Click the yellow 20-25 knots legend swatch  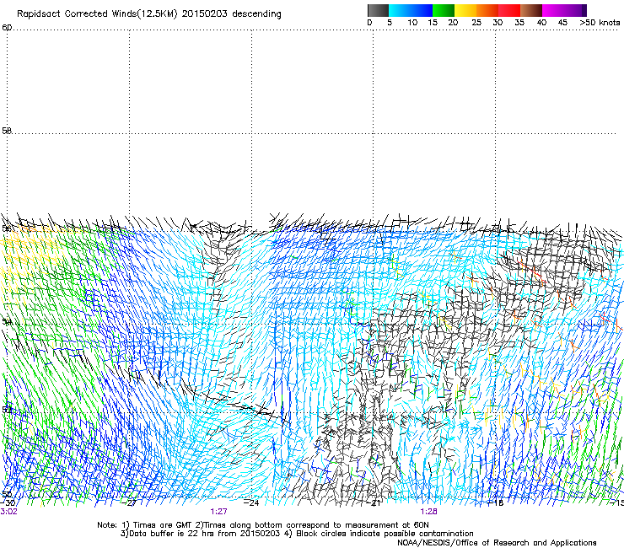pyautogui.click(x=465, y=10)
